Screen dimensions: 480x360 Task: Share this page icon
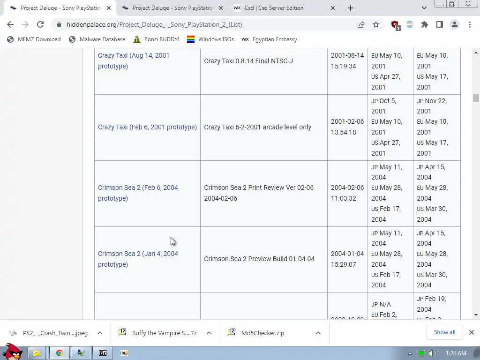click(x=361, y=24)
